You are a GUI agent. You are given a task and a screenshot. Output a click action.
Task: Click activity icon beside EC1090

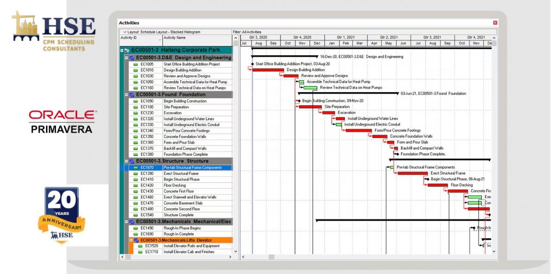(x=136, y=101)
